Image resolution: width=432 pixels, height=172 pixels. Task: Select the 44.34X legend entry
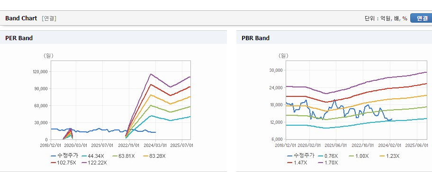(93, 156)
